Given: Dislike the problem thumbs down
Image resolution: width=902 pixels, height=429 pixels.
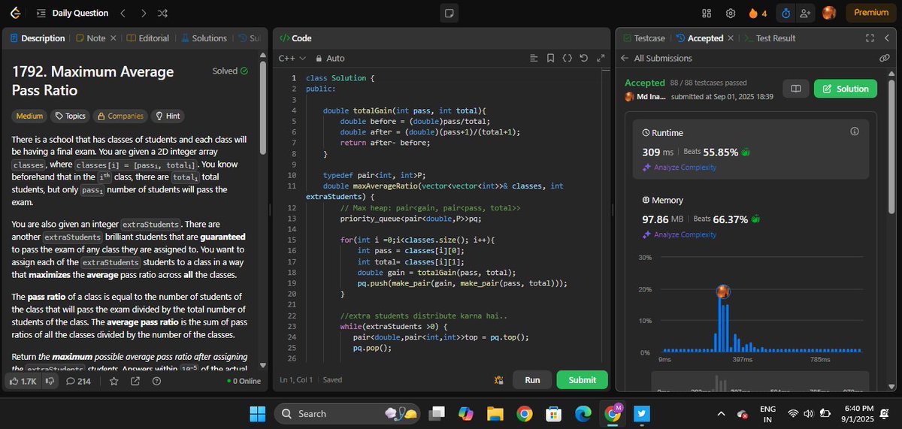Looking at the screenshot, I should pyautogui.click(x=50, y=381).
